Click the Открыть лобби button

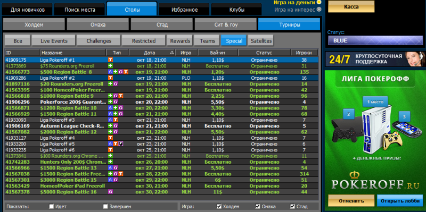pos(400,201)
